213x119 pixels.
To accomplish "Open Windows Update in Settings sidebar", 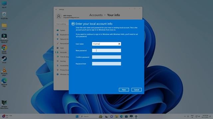I will [x=62, y=74].
